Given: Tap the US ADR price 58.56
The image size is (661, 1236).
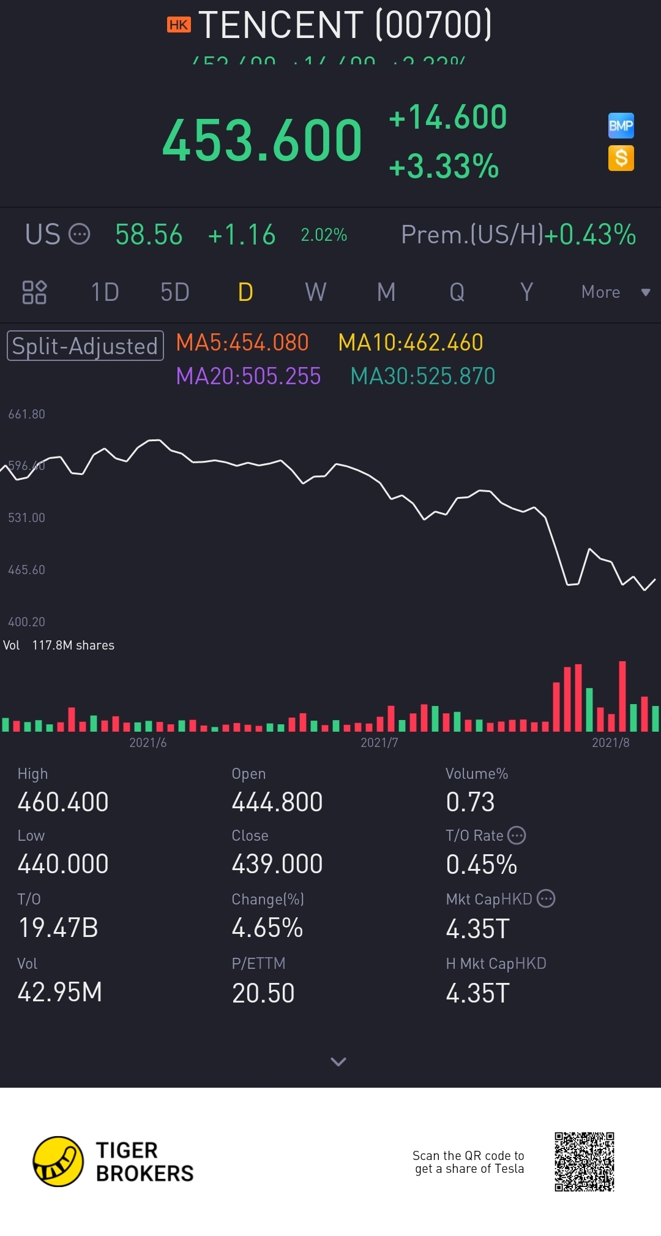Looking at the screenshot, I should point(149,235).
